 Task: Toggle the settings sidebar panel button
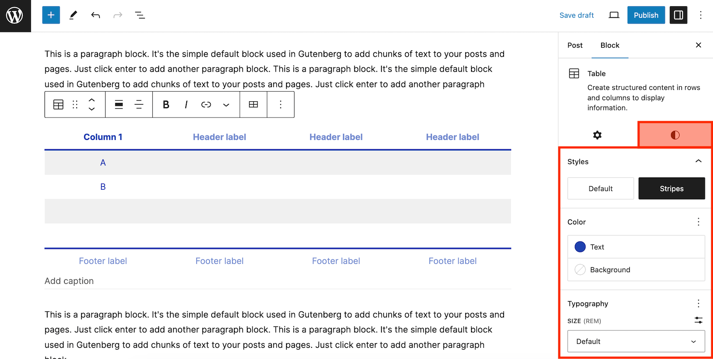click(x=678, y=15)
